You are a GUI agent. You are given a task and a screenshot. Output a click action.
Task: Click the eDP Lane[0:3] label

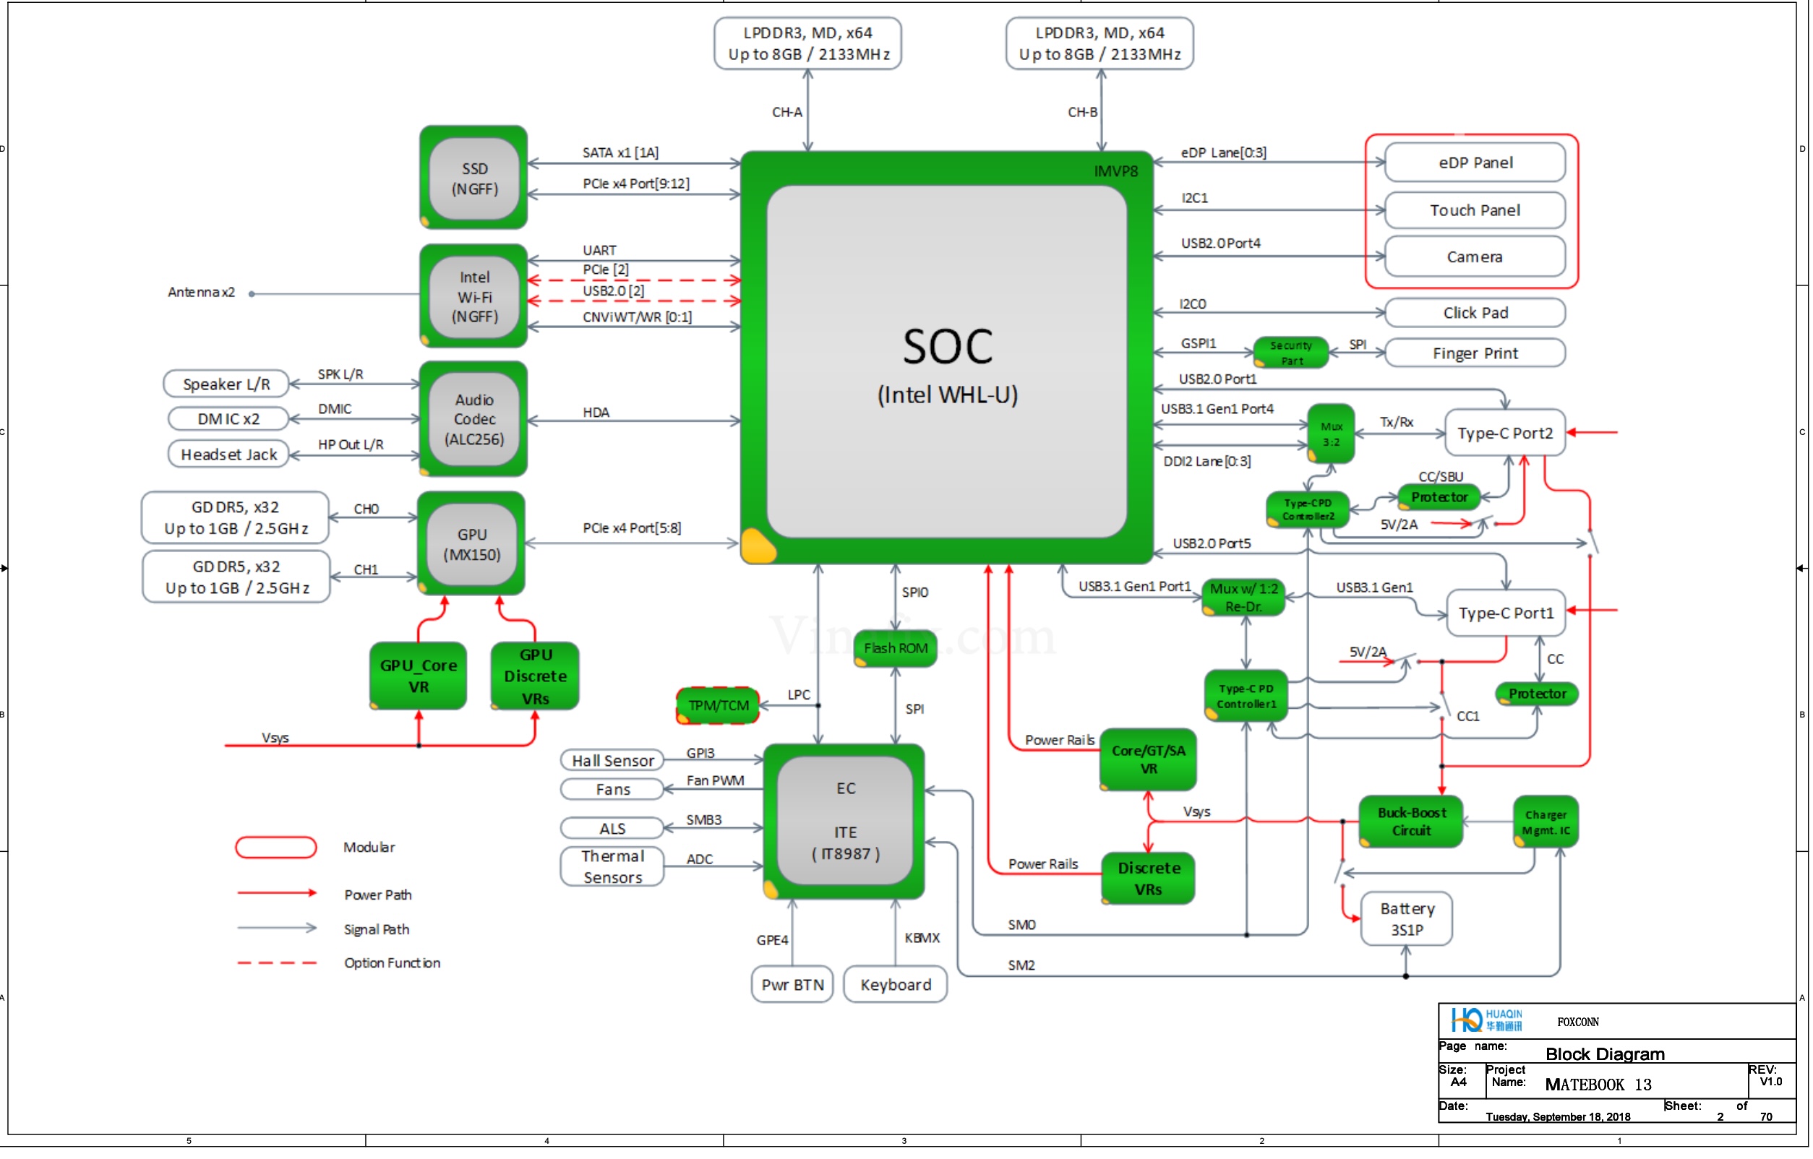point(1223,152)
